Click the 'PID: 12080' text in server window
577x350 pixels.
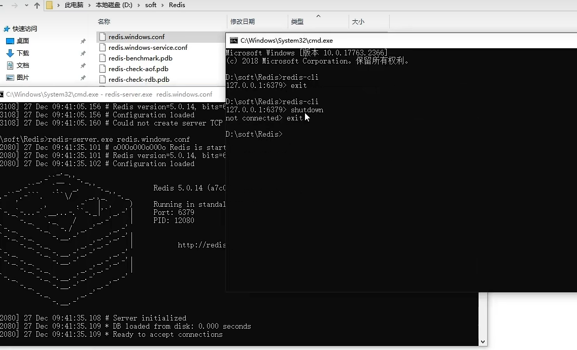tap(174, 220)
